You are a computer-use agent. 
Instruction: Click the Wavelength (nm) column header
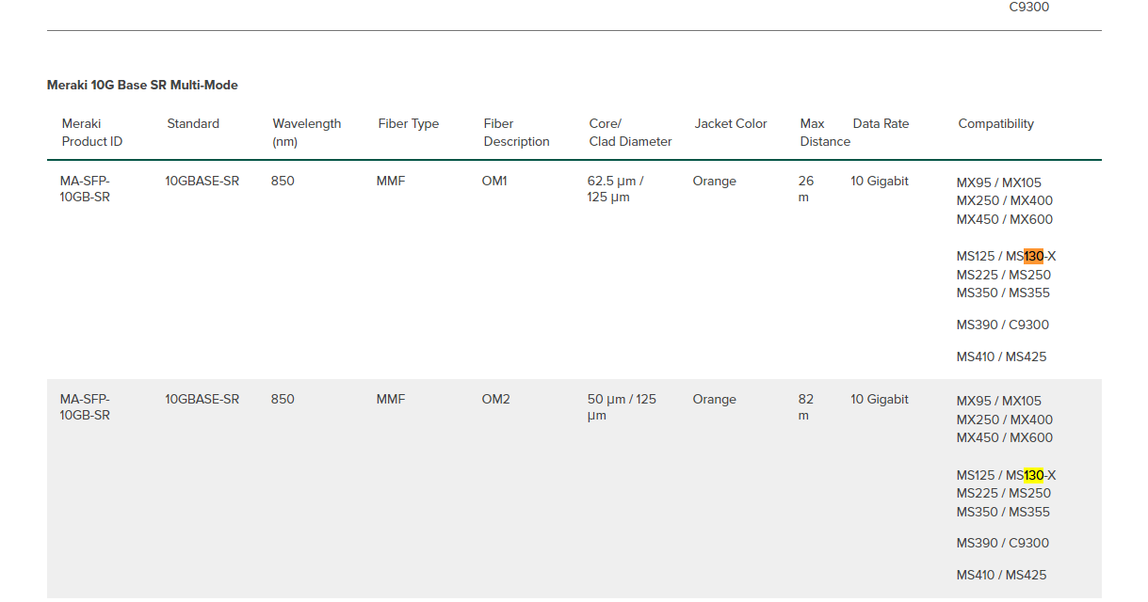[x=307, y=132]
